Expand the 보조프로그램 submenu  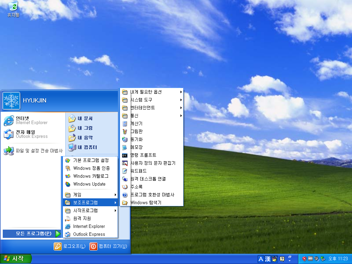(90, 202)
